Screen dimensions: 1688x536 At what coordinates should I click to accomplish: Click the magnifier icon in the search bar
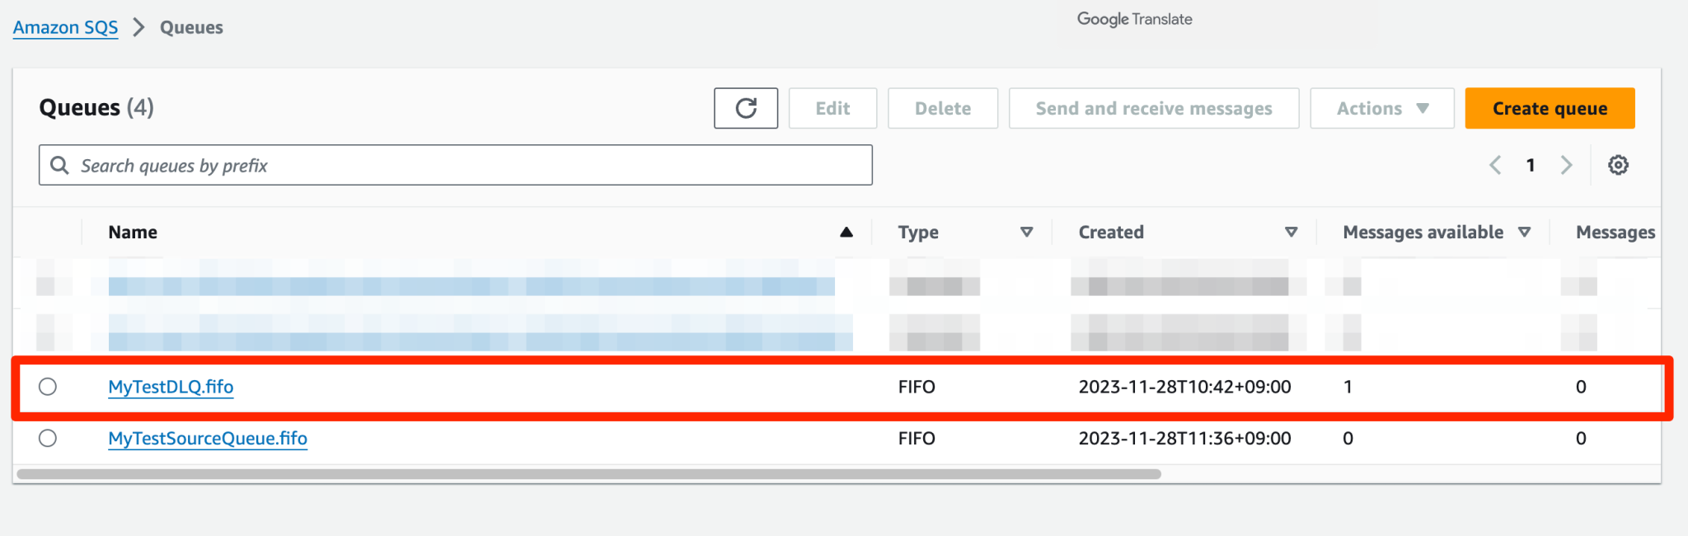point(59,165)
